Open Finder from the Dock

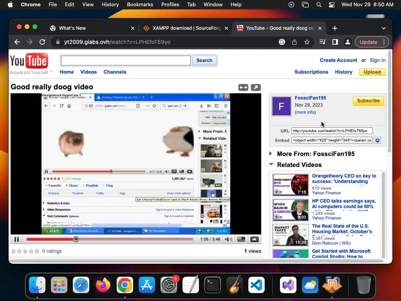coord(37,285)
